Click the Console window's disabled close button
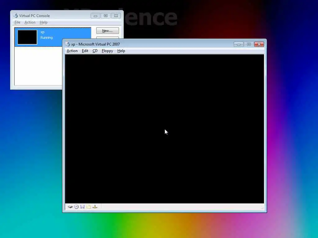This screenshot has width=318, height=238. click(116, 16)
